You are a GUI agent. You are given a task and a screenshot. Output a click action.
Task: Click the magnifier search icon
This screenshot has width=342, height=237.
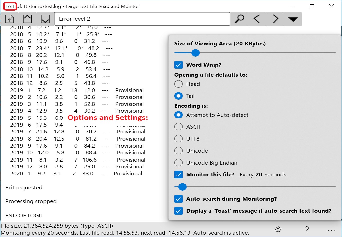[x=239, y=19]
